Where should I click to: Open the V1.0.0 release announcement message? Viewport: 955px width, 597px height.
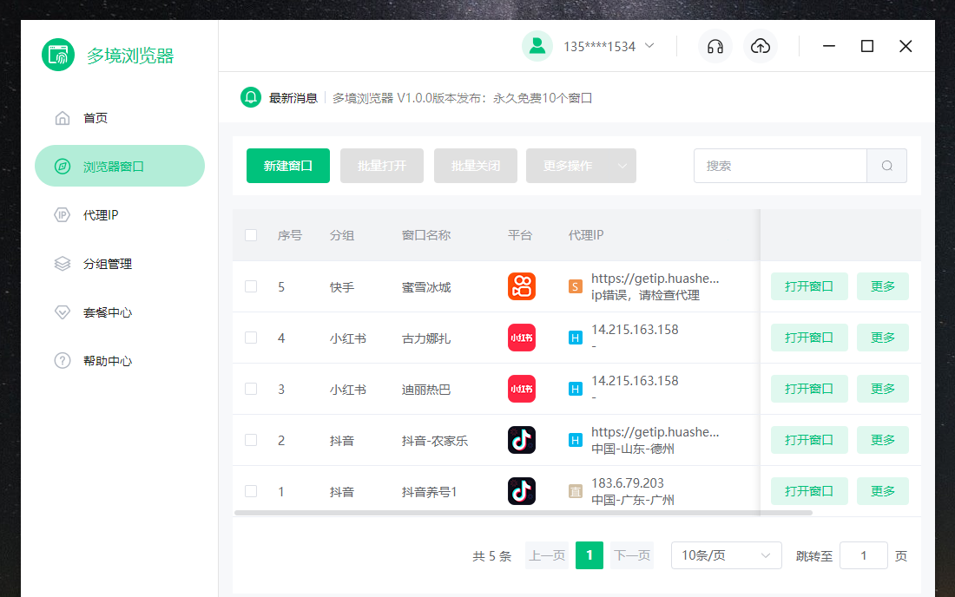[x=462, y=98]
